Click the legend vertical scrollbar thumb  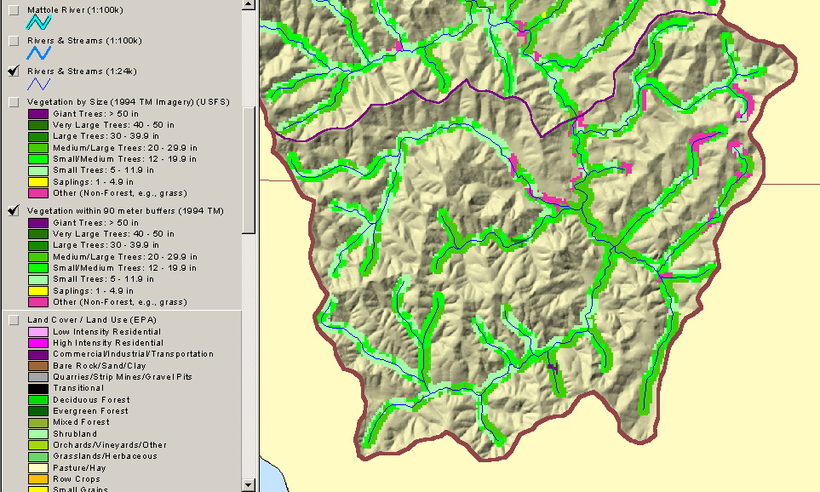click(x=249, y=170)
